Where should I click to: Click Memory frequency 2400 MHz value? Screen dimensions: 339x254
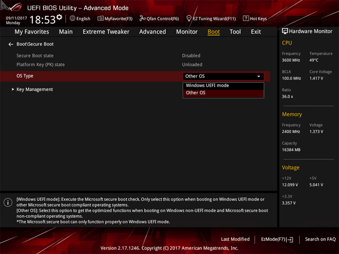click(x=291, y=132)
